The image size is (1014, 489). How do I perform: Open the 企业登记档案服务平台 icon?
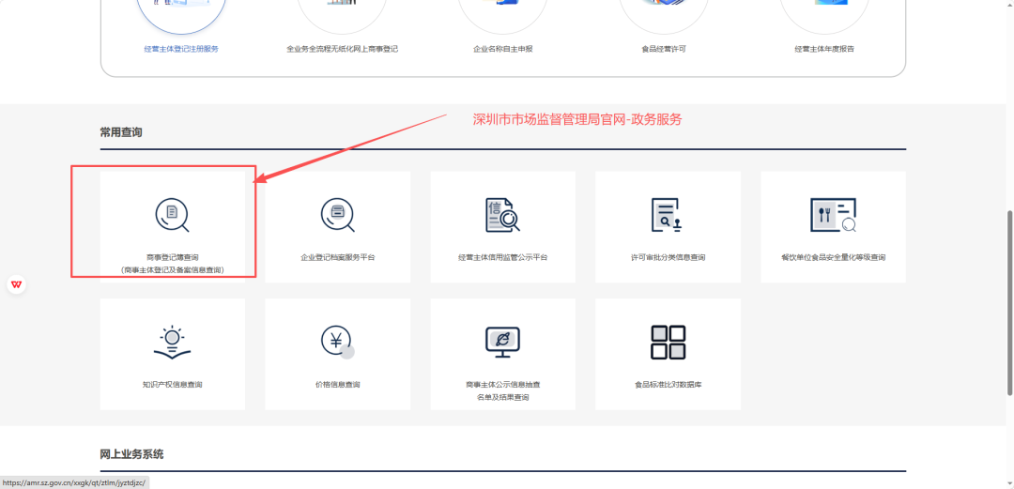338,215
